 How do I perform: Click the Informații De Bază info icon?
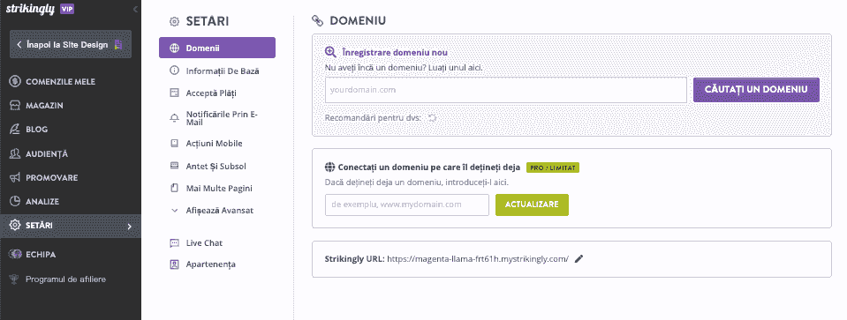(174, 71)
